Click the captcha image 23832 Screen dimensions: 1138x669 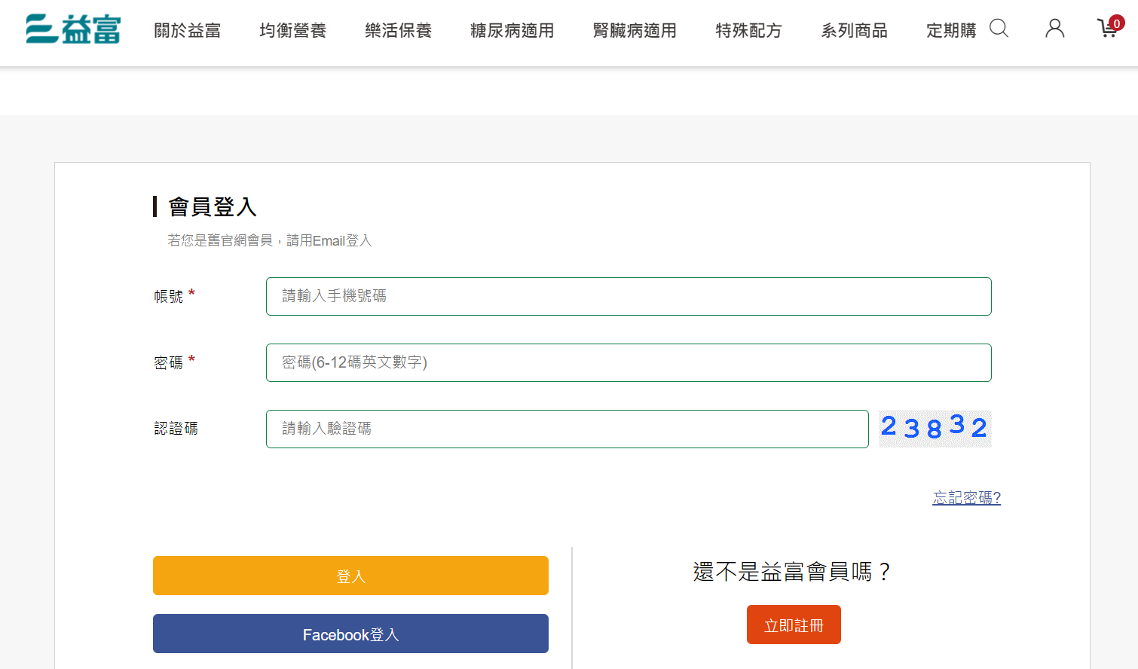pyautogui.click(x=935, y=428)
